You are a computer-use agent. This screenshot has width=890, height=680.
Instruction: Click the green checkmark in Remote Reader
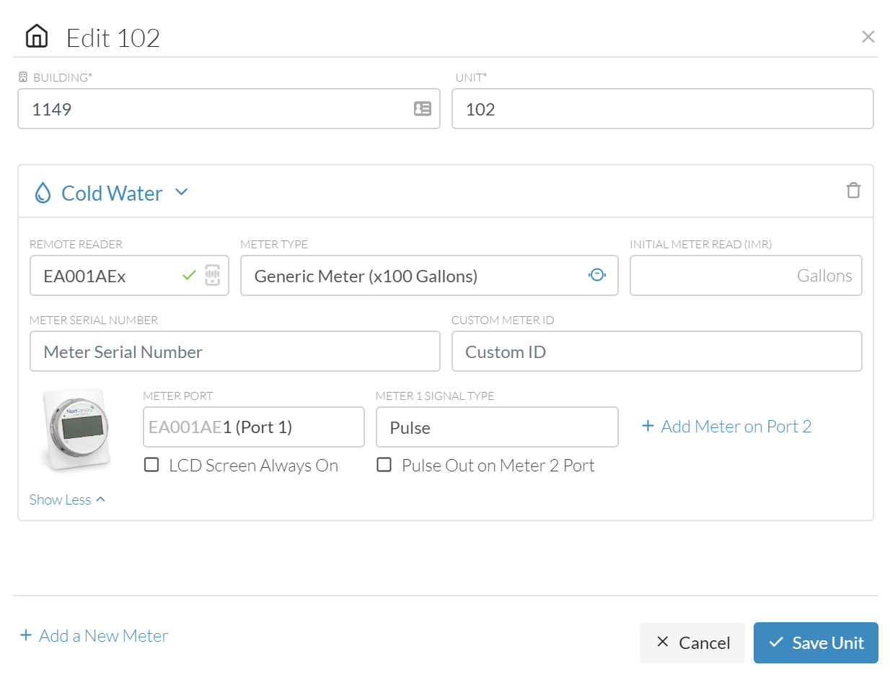(x=189, y=275)
